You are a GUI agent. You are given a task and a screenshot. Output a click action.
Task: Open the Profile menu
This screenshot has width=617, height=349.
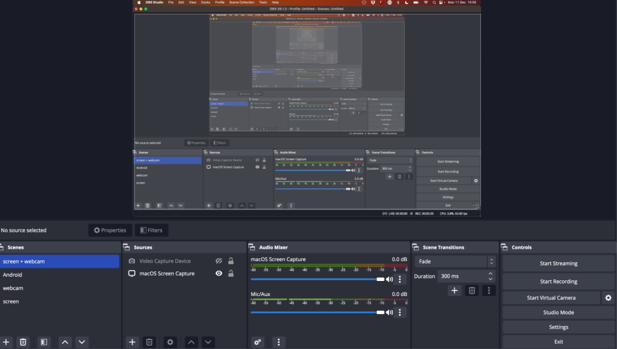tap(220, 2)
